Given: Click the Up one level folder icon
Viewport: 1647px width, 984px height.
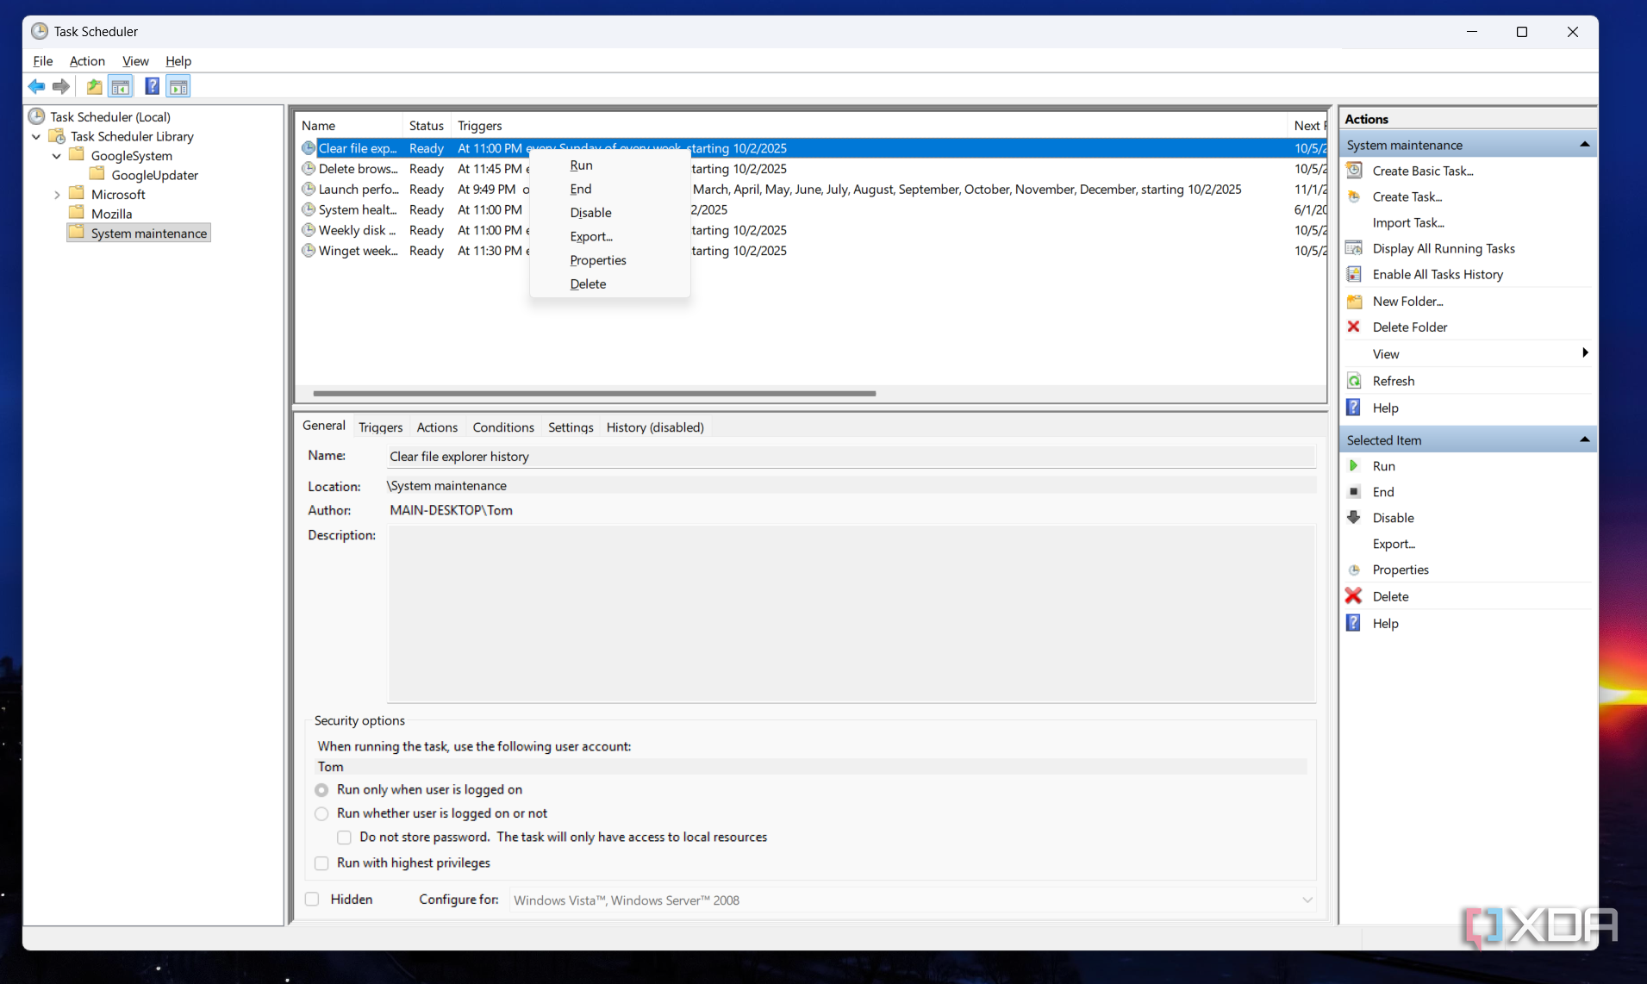Looking at the screenshot, I should tap(94, 86).
